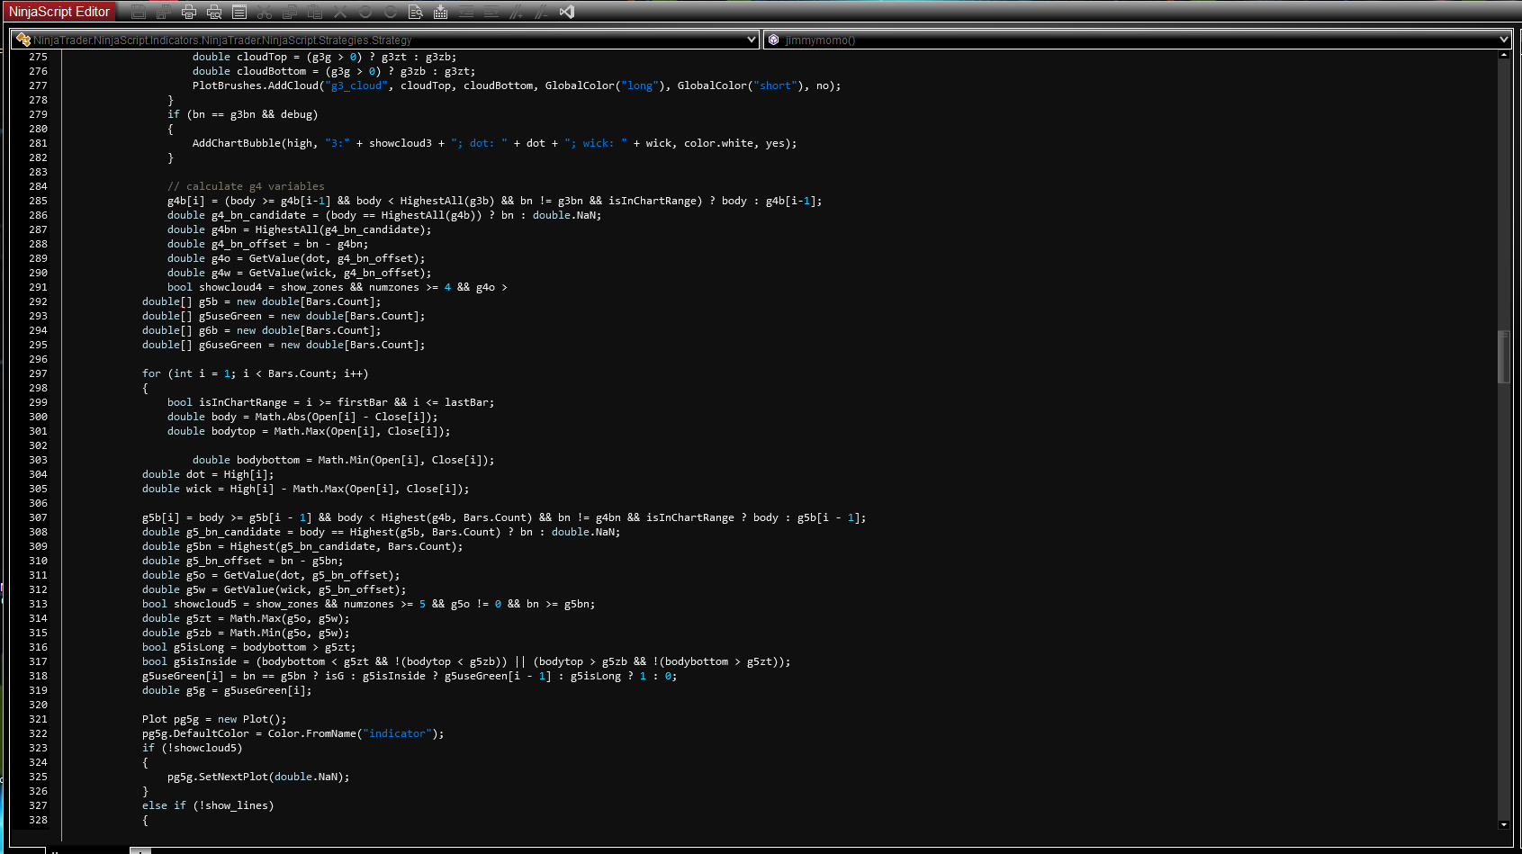Open Find and Replace icon
1522x854 pixels.
(x=416, y=12)
